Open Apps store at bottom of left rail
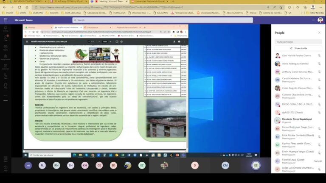The image size is (326, 183). point(6,159)
